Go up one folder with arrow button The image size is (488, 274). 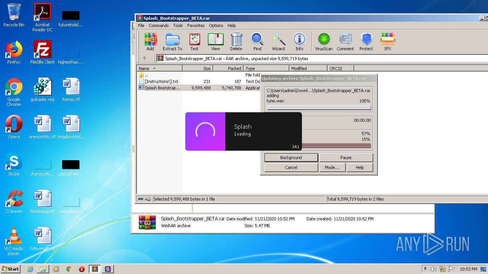click(144, 59)
